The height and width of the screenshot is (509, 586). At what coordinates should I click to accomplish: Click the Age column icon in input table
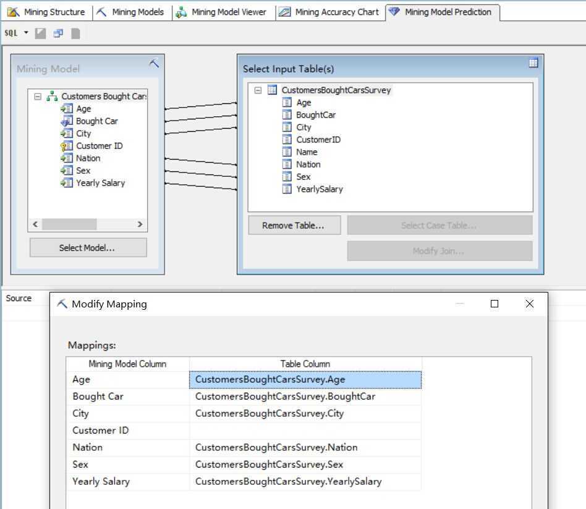pyautogui.click(x=287, y=103)
